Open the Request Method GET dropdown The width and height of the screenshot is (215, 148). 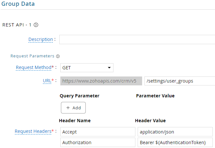tap(87, 68)
